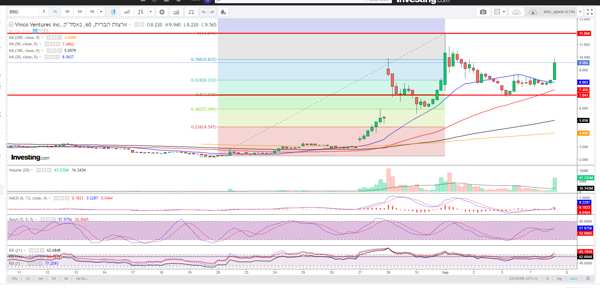Open the compare symbols scales icon

pos(191,12)
